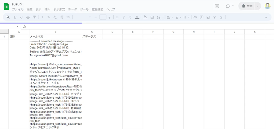
Task: Toggle bold formatting
Action: [x=117, y=17]
